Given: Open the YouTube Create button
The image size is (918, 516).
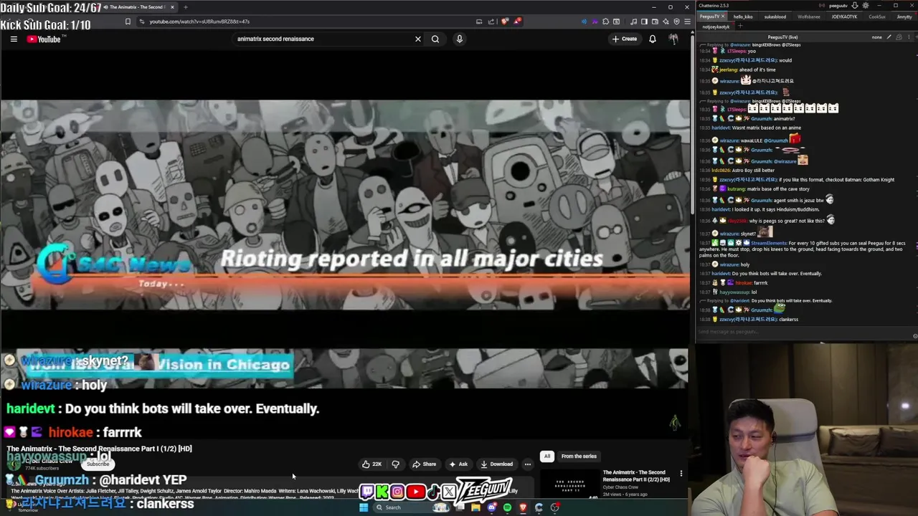Looking at the screenshot, I should tap(625, 39).
